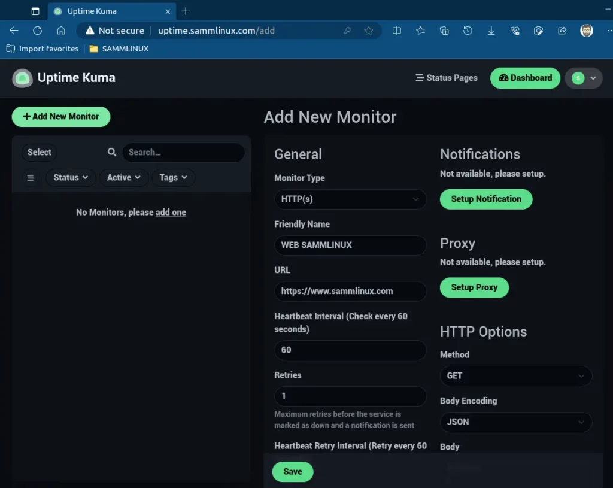Image resolution: width=613 pixels, height=488 pixels.
Task: Click the list filter icon beside Status
Action: click(x=31, y=178)
